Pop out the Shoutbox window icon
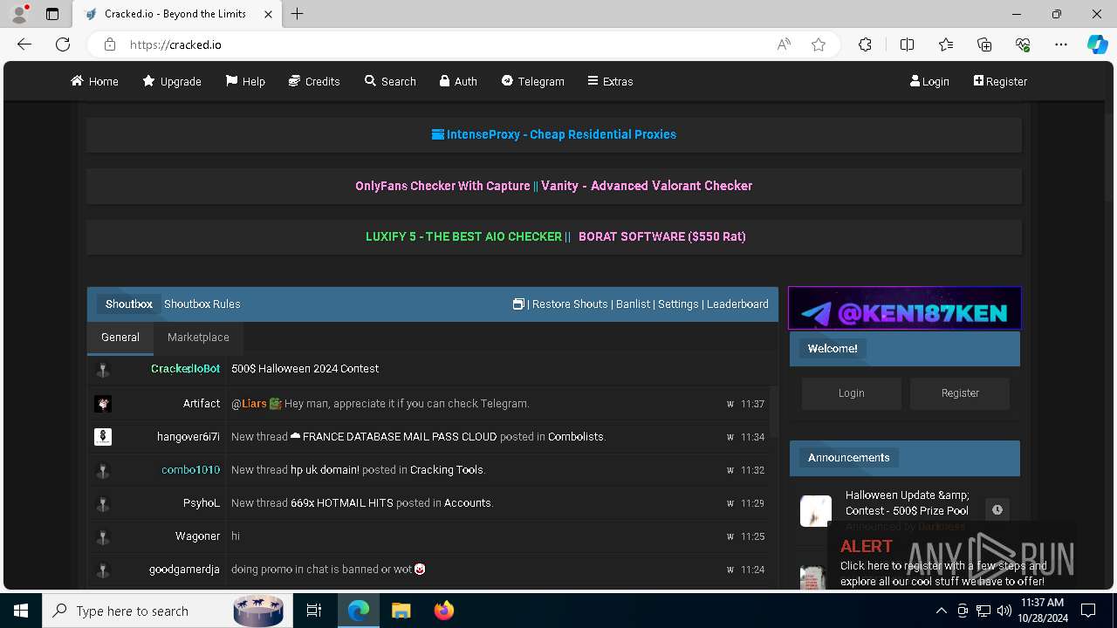Viewport: 1117px width, 628px height. [x=518, y=304]
